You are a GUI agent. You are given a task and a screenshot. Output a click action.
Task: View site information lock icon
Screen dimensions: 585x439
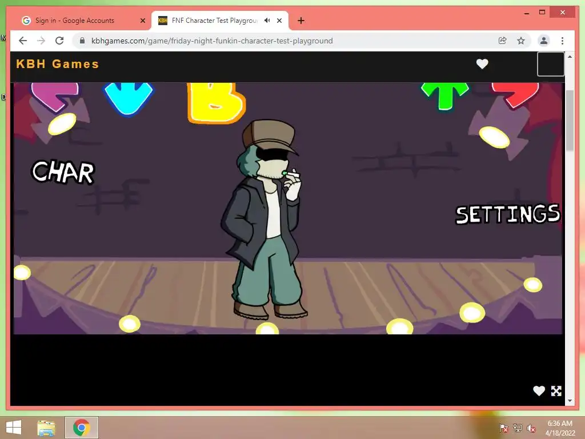[x=82, y=41]
